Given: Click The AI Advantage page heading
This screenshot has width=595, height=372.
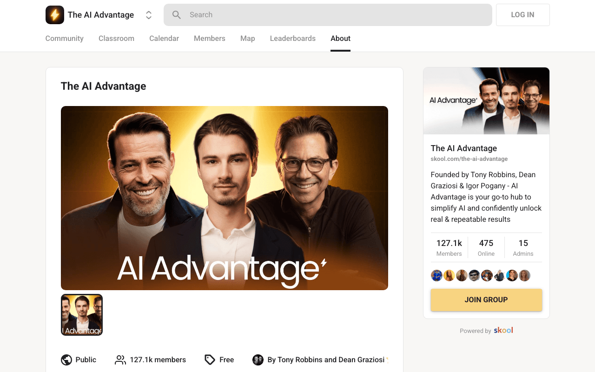Looking at the screenshot, I should pyautogui.click(x=104, y=86).
